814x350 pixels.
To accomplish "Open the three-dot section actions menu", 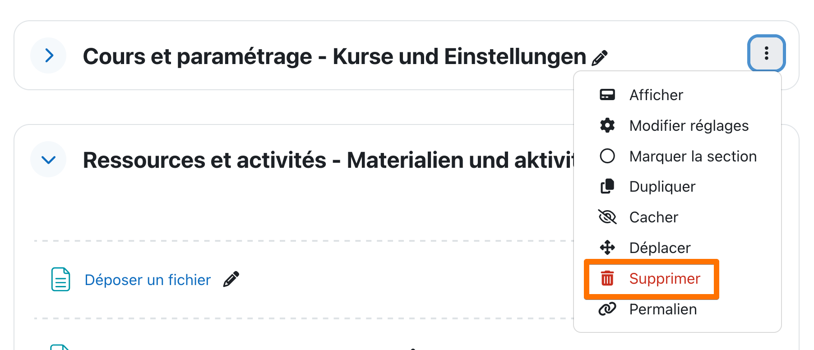I will click(766, 53).
